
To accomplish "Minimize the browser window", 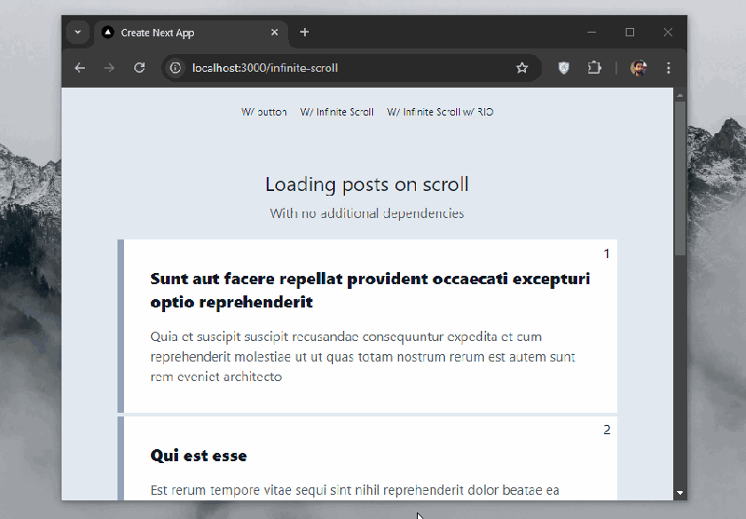I will (x=591, y=33).
